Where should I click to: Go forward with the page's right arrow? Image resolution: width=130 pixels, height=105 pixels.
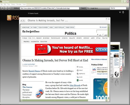pyautogui.click(x=24, y=20)
